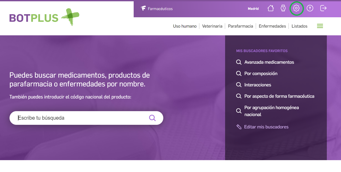Open settings gear icon

296,8
